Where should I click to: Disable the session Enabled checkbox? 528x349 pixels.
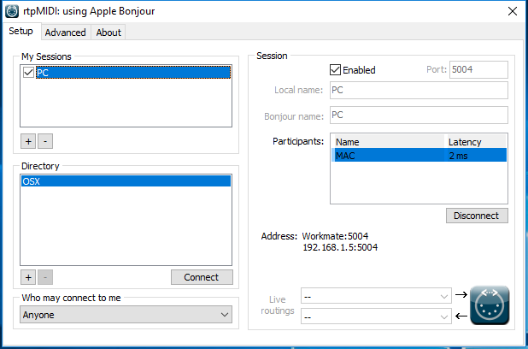coord(336,70)
